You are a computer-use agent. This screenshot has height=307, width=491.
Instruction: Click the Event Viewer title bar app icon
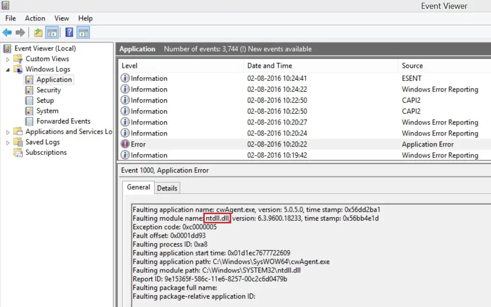point(5,5)
